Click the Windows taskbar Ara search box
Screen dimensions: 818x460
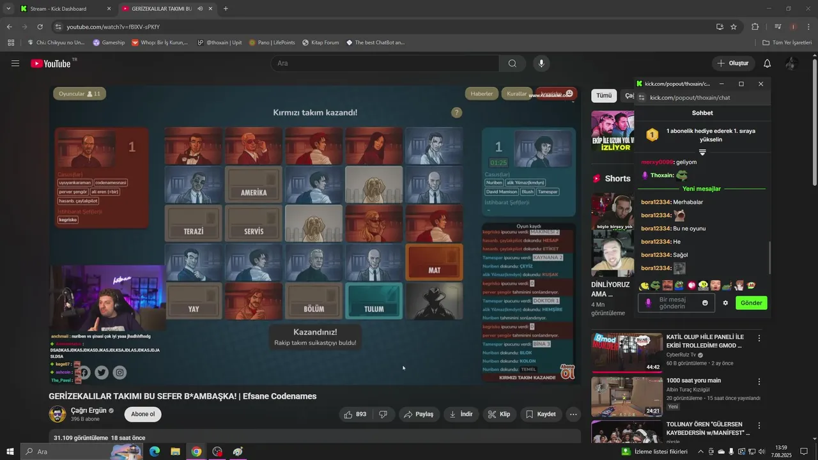pyautogui.click(x=73, y=452)
